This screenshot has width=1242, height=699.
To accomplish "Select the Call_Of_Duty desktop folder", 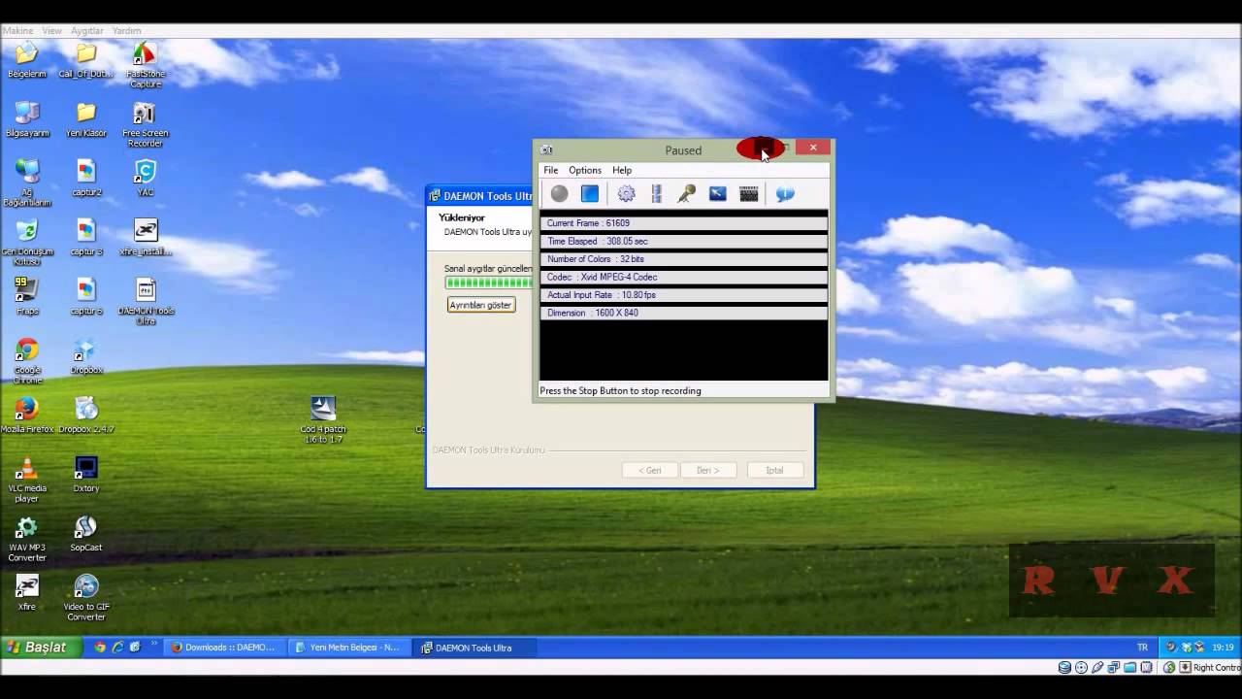I will pyautogui.click(x=86, y=60).
